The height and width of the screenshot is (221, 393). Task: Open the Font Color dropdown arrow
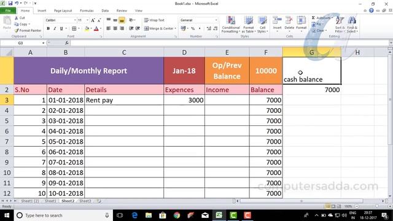(101, 29)
